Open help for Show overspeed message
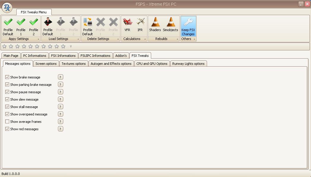Viewport: 311px width, 177px height. click(61, 114)
